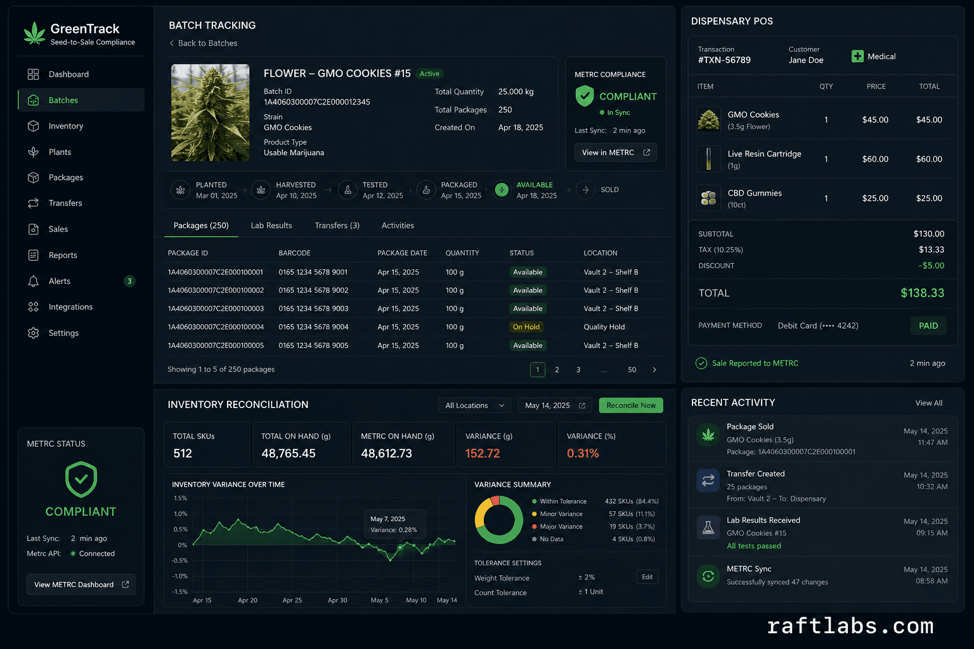974x649 pixels.
Task: Click barcode 0165 1234 5678 9003
Action: point(313,309)
